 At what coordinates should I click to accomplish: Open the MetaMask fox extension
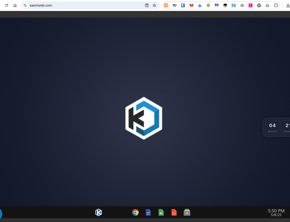191,5
